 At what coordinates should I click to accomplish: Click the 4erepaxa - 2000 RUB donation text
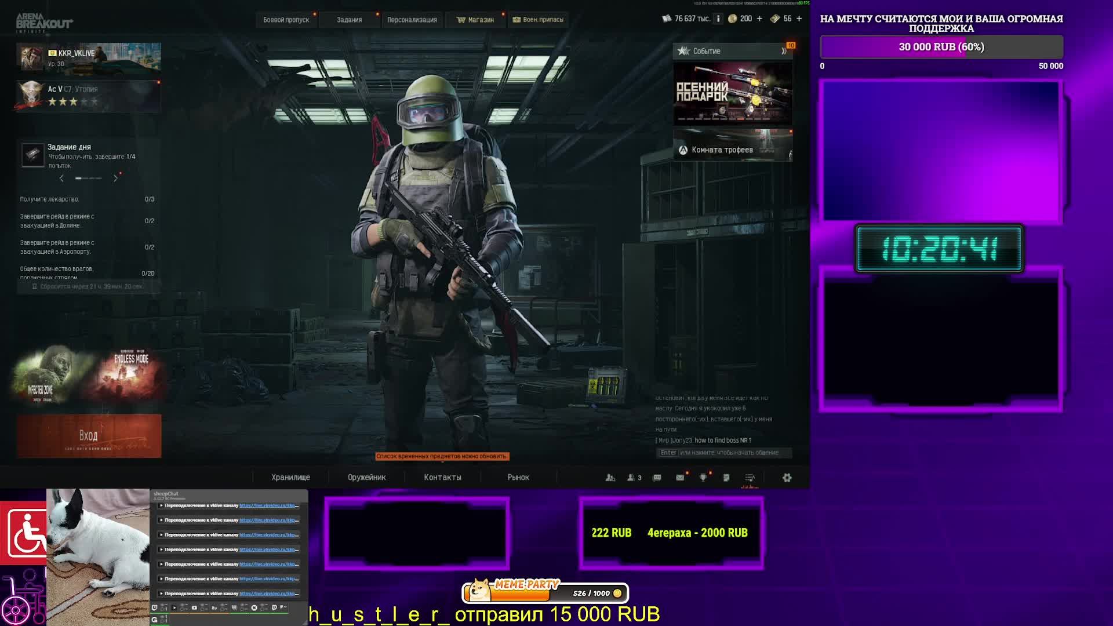[x=697, y=533]
